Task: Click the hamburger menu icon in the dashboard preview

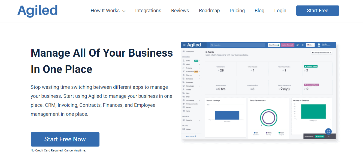Action: pos(184,45)
